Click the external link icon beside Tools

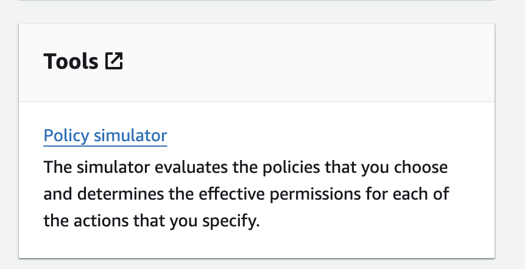pyautogui.click(x=114, y=61)
